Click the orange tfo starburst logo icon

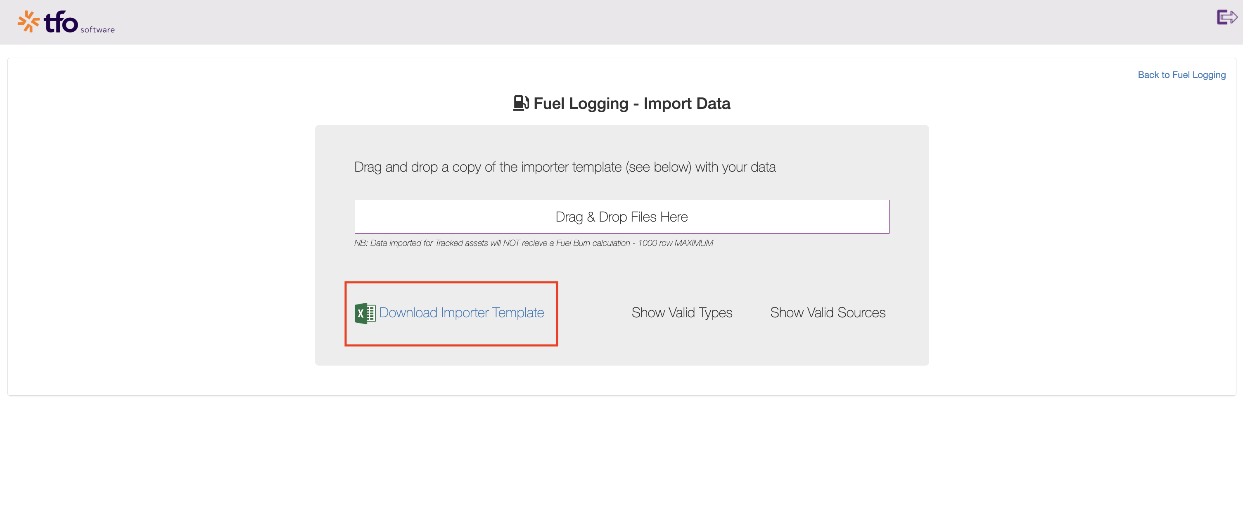pos(28,22)
